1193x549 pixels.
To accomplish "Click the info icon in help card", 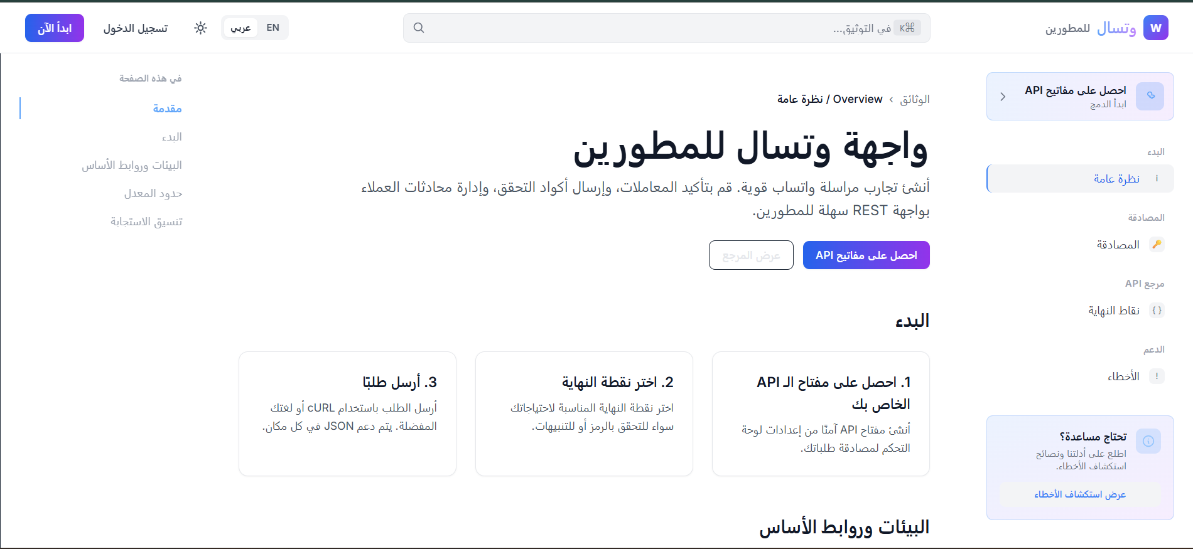I will [1148, 441].
